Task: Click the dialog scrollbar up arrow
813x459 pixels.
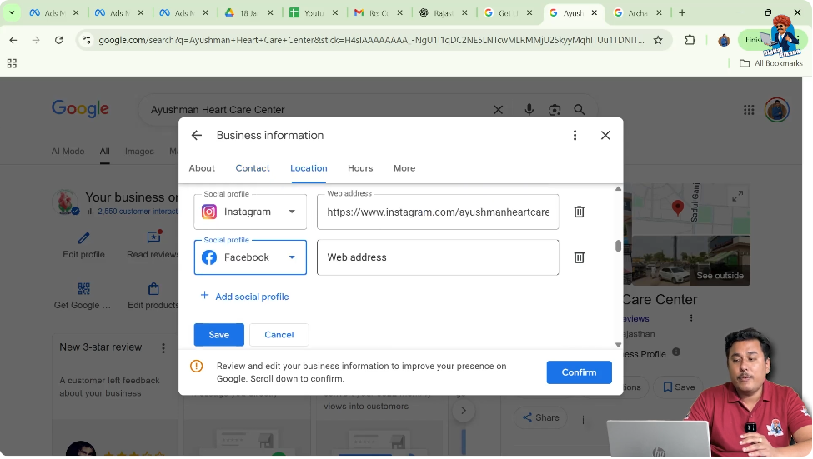Action: tap(618, 189)
